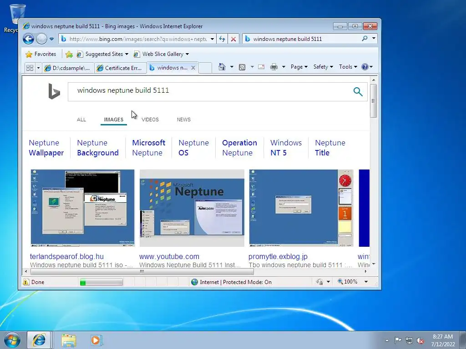
Task: Click the Neptune OS suggestion
Action: 193,148
